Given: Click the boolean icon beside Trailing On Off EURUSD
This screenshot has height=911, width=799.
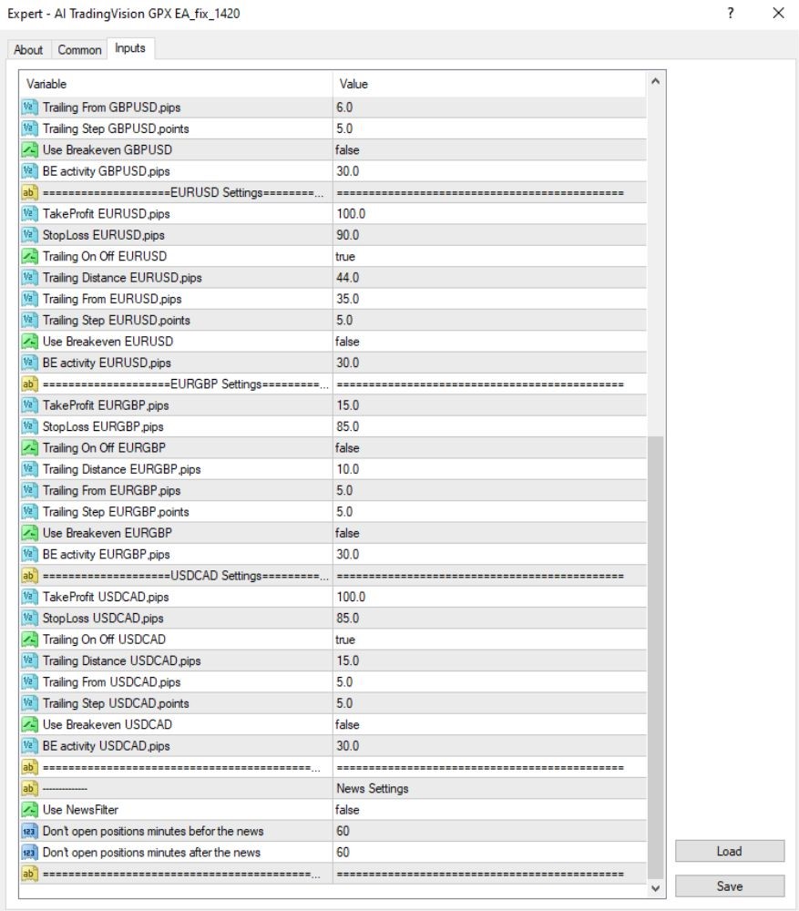Looking at the screenshot, I should (x=29, y=256).
